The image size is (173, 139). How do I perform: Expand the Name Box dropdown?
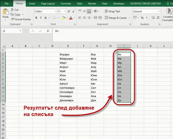20,31
